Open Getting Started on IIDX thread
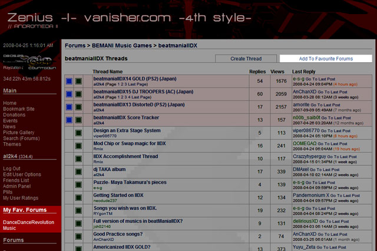This screenshot has width=377, height=251. 118,195
